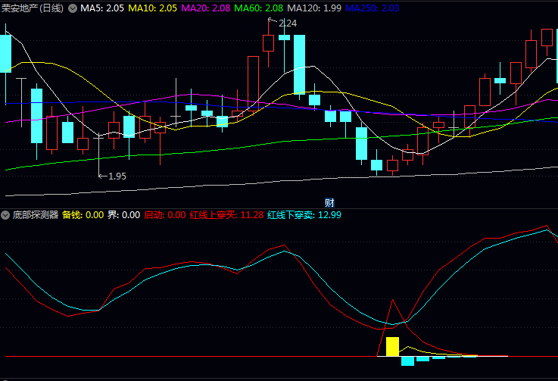Click the 财 financial info marker
The width and height of the screenshot is (558, 381).
329,202
